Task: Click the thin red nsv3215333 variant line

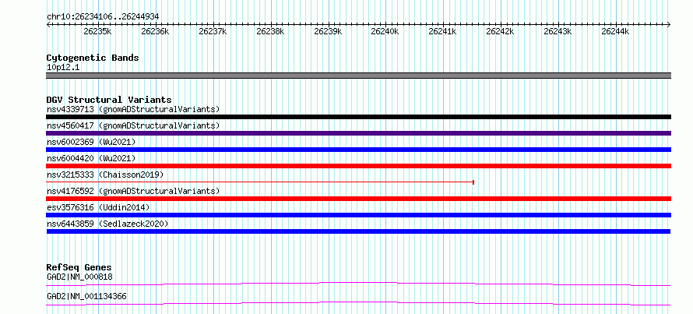Action: coord(260,182)
